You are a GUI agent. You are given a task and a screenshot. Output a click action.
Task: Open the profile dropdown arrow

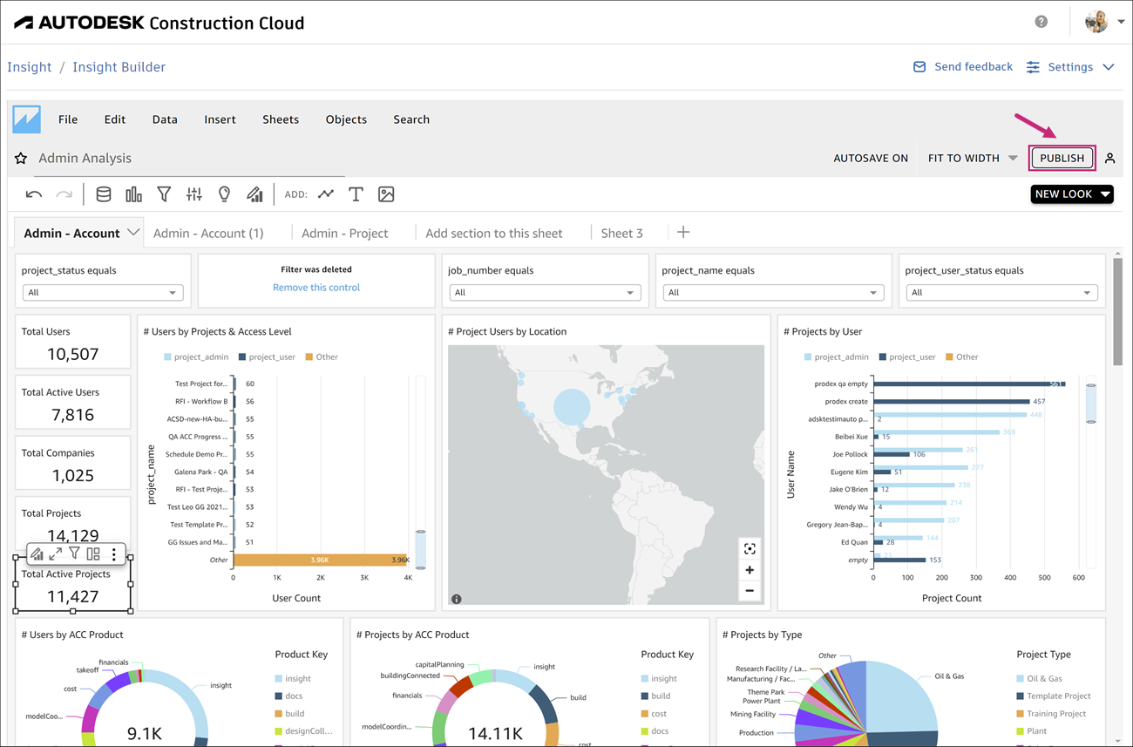(1121, 22)
